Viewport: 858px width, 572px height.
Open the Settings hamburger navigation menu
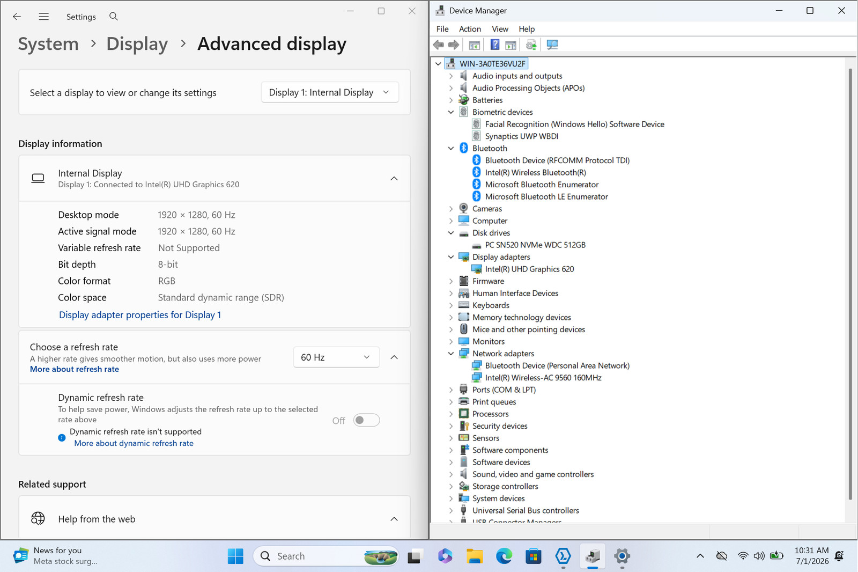pos(44,17)
